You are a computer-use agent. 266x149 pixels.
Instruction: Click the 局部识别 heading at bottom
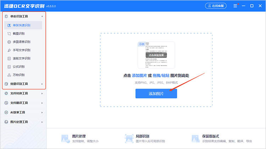tap(142, 136)
